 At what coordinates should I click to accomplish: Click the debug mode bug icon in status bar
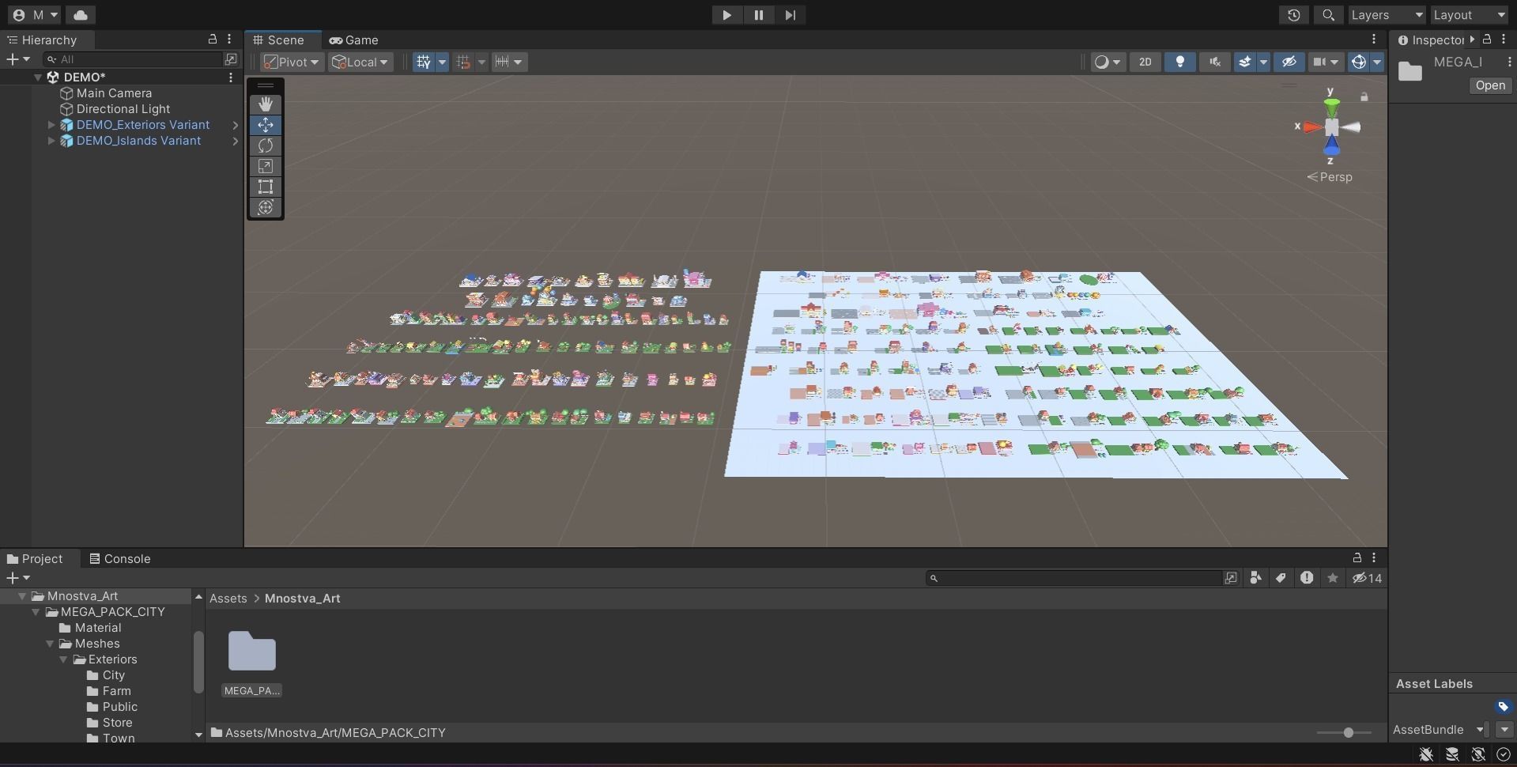point(1426,754)
